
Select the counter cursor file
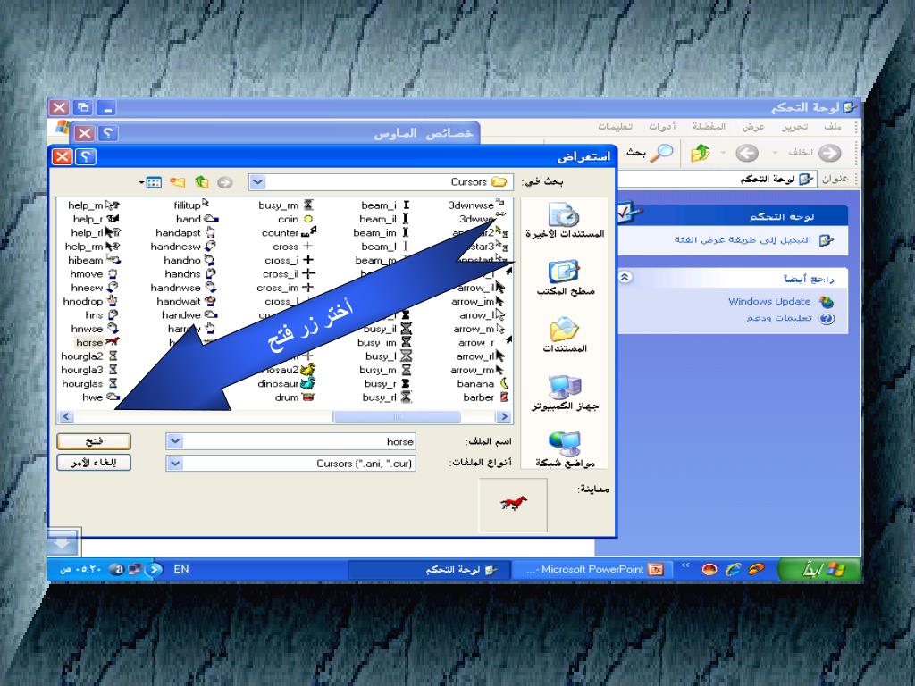(x=289, y=233)
